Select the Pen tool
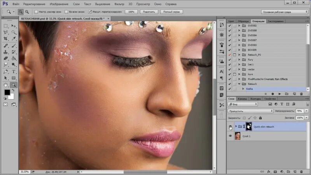This screenshot has height=175, width=311. click(x=6, y=72)
